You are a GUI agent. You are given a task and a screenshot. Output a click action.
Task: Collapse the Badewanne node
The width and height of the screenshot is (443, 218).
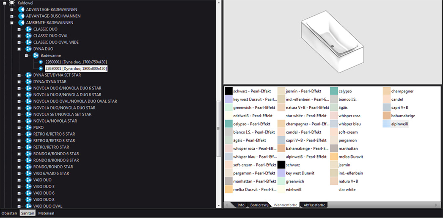point(27,56)
